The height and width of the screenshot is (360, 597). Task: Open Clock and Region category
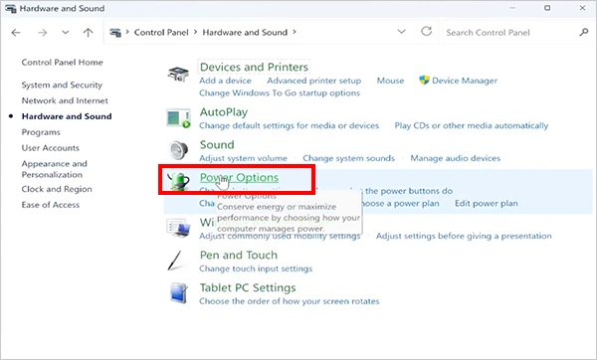[57, 189]
